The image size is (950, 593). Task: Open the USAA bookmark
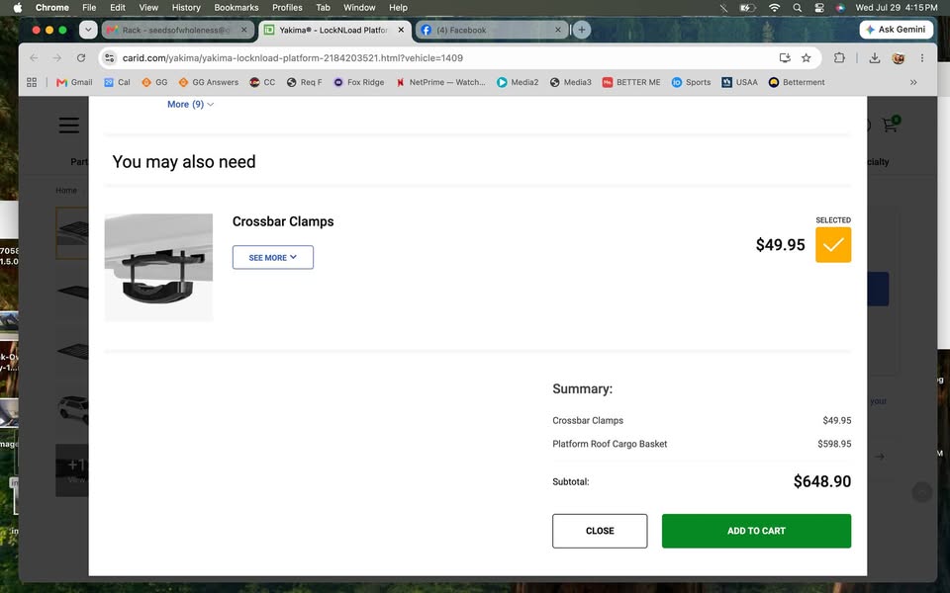click(740, 82)
